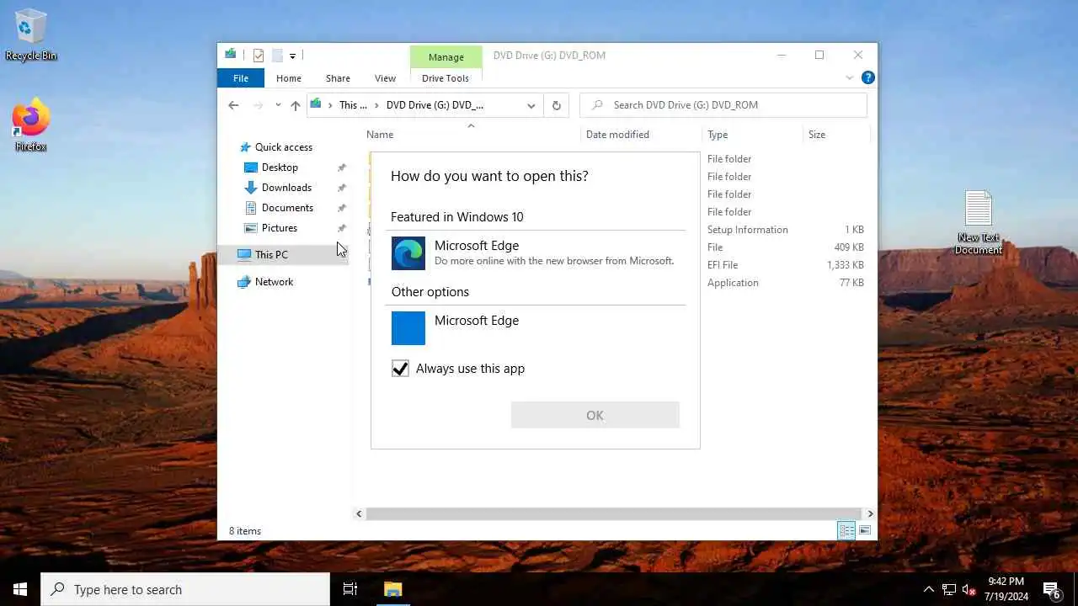Screen dimensions: 1078x606
Task: Open Explorer help question mark
Action: pos(867,77)
